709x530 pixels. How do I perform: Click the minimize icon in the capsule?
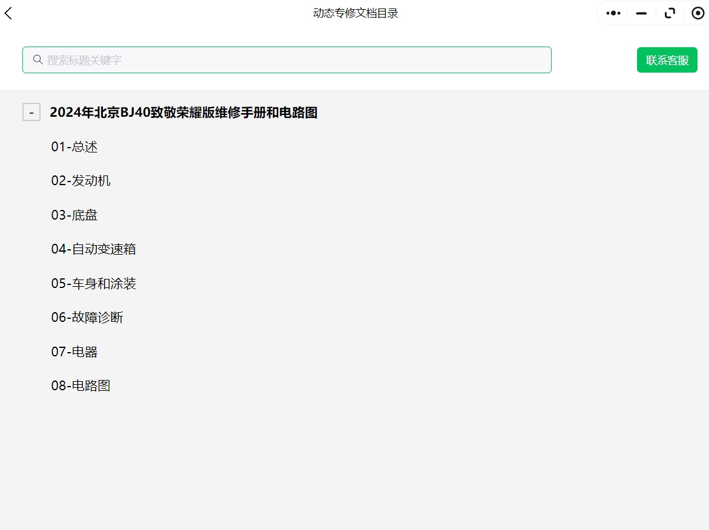(x=642, y=13)
